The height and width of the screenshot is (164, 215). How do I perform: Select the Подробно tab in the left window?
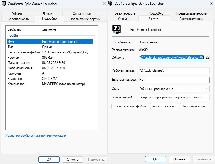50,18
